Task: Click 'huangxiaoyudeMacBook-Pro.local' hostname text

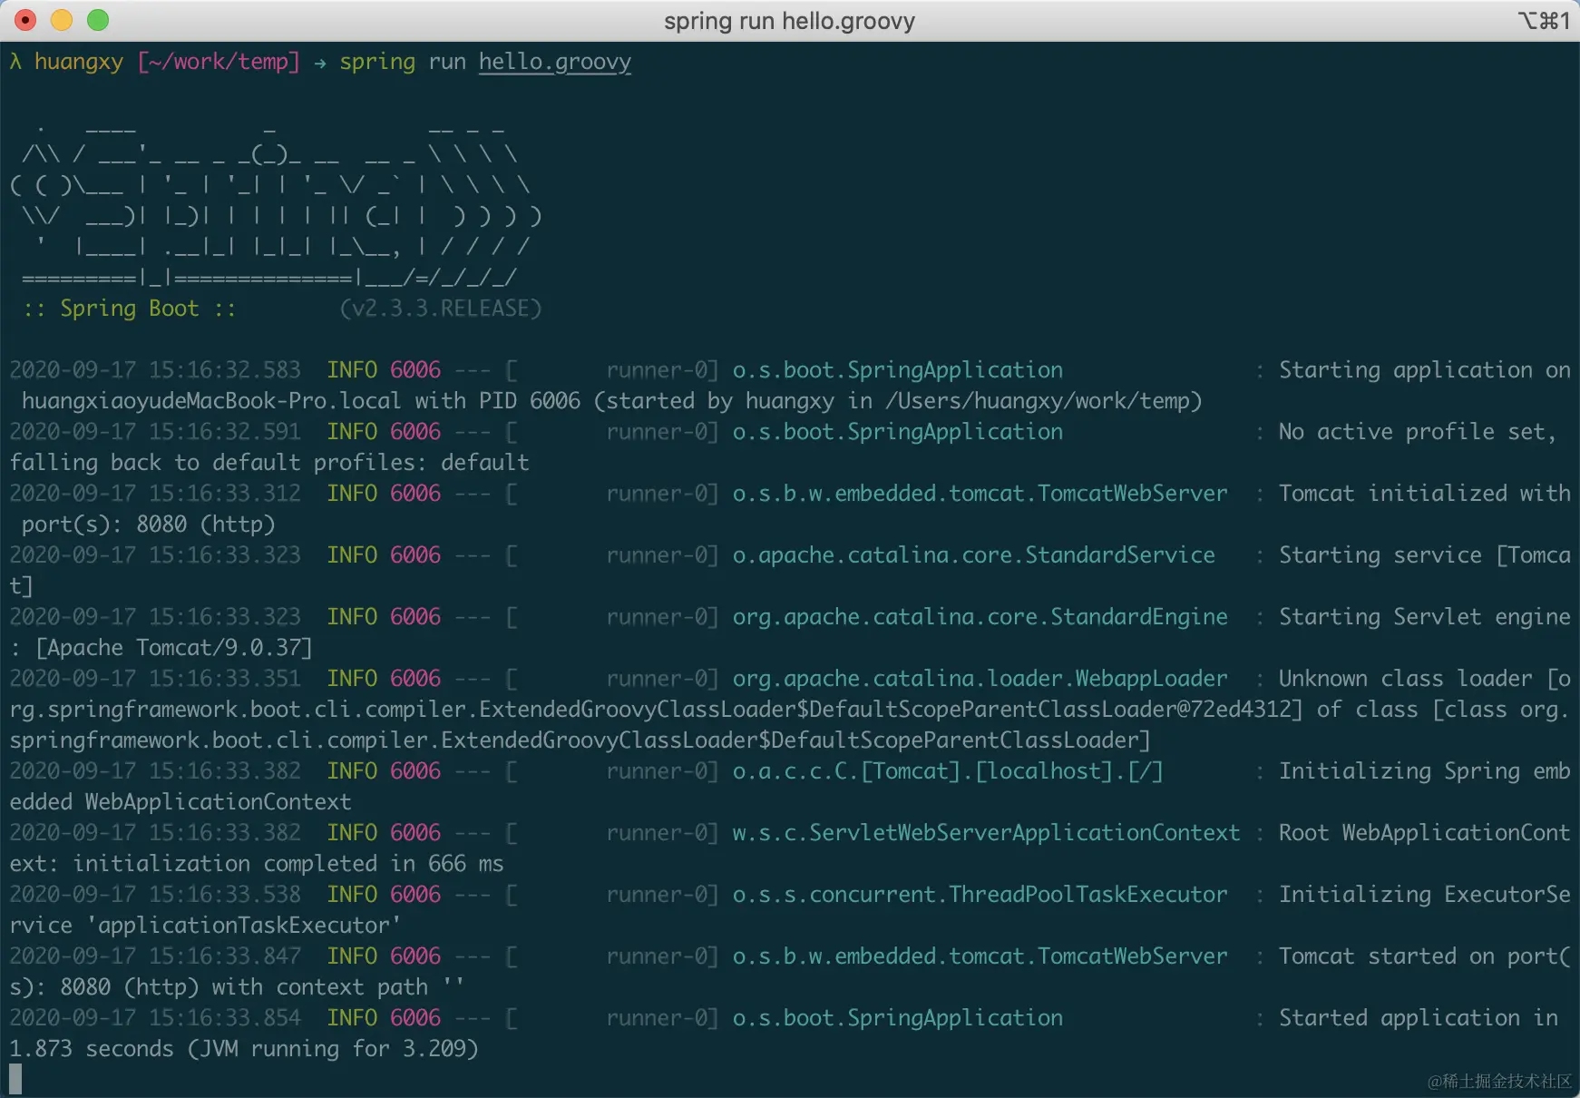Action: 211,401
